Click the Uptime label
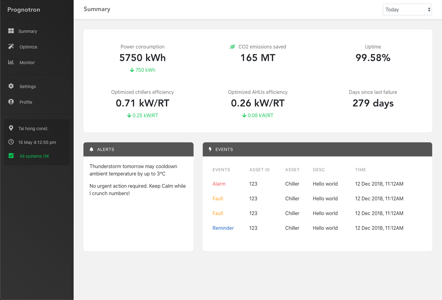The image size is (442, 300). (373, 47)
